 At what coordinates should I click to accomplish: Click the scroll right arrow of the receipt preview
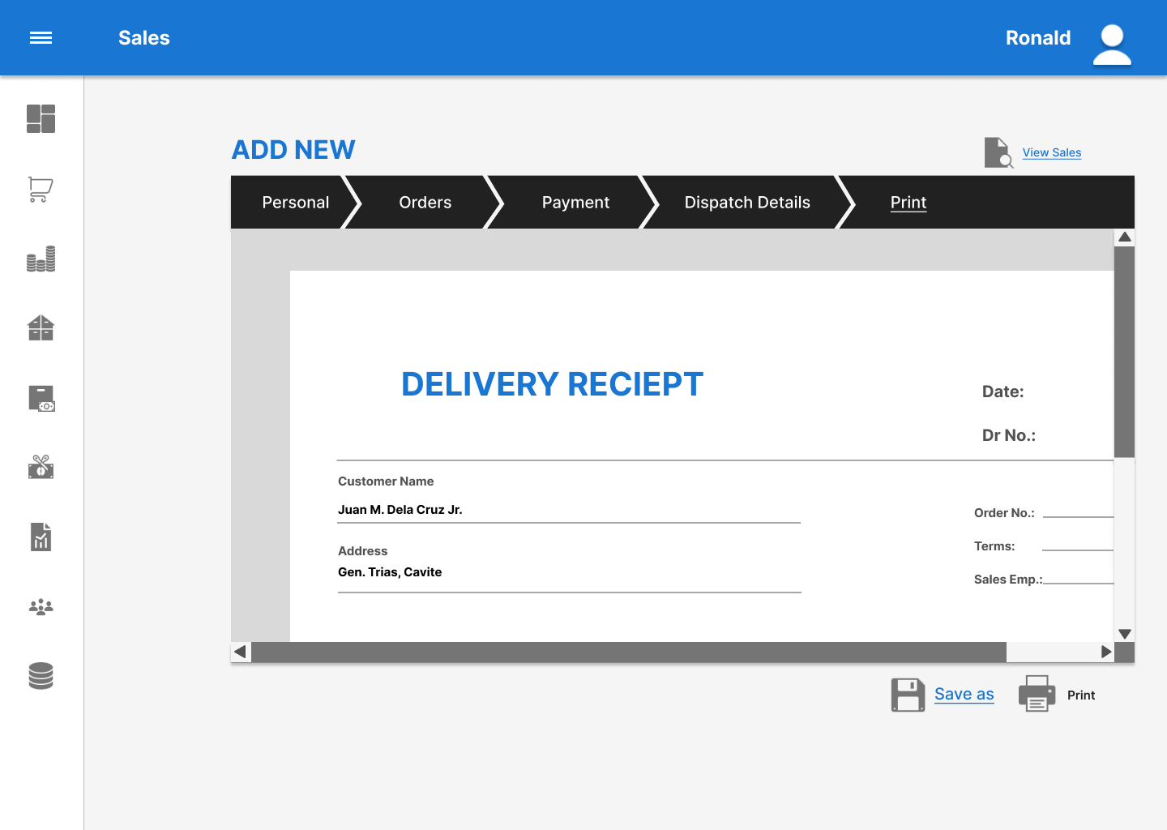tap(1105, 652)
